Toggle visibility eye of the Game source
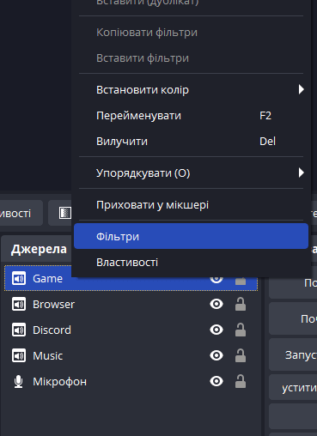 point(216,280)
